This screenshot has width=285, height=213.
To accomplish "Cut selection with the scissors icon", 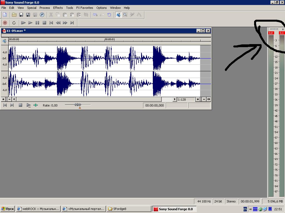I will [51, 15].
